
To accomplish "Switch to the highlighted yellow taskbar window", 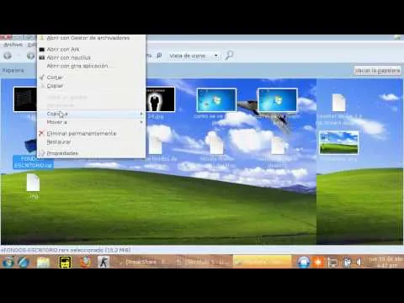I will pyautogui.click(x=262, y=262).
